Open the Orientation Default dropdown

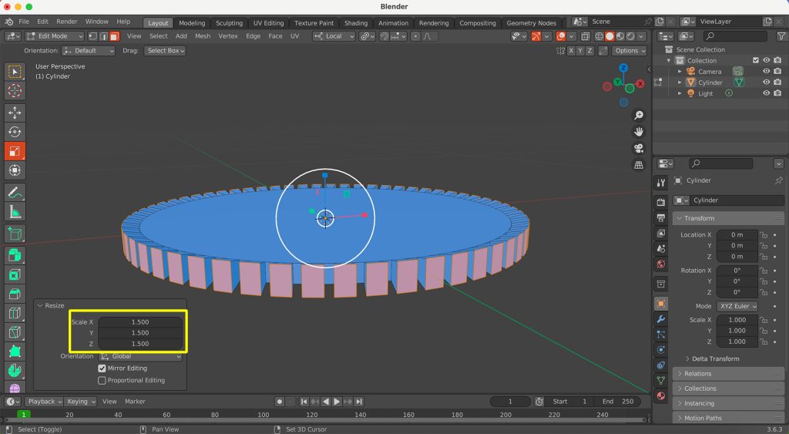pyautogui.click(x=89, y=51)
